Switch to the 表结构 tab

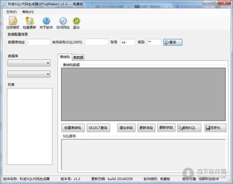(x=64, y=57)
